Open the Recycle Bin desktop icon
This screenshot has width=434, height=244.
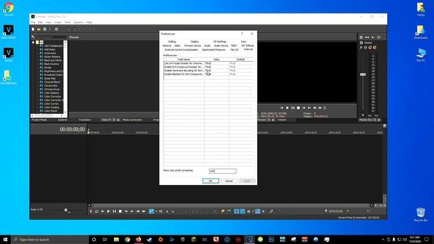[420, 214]
